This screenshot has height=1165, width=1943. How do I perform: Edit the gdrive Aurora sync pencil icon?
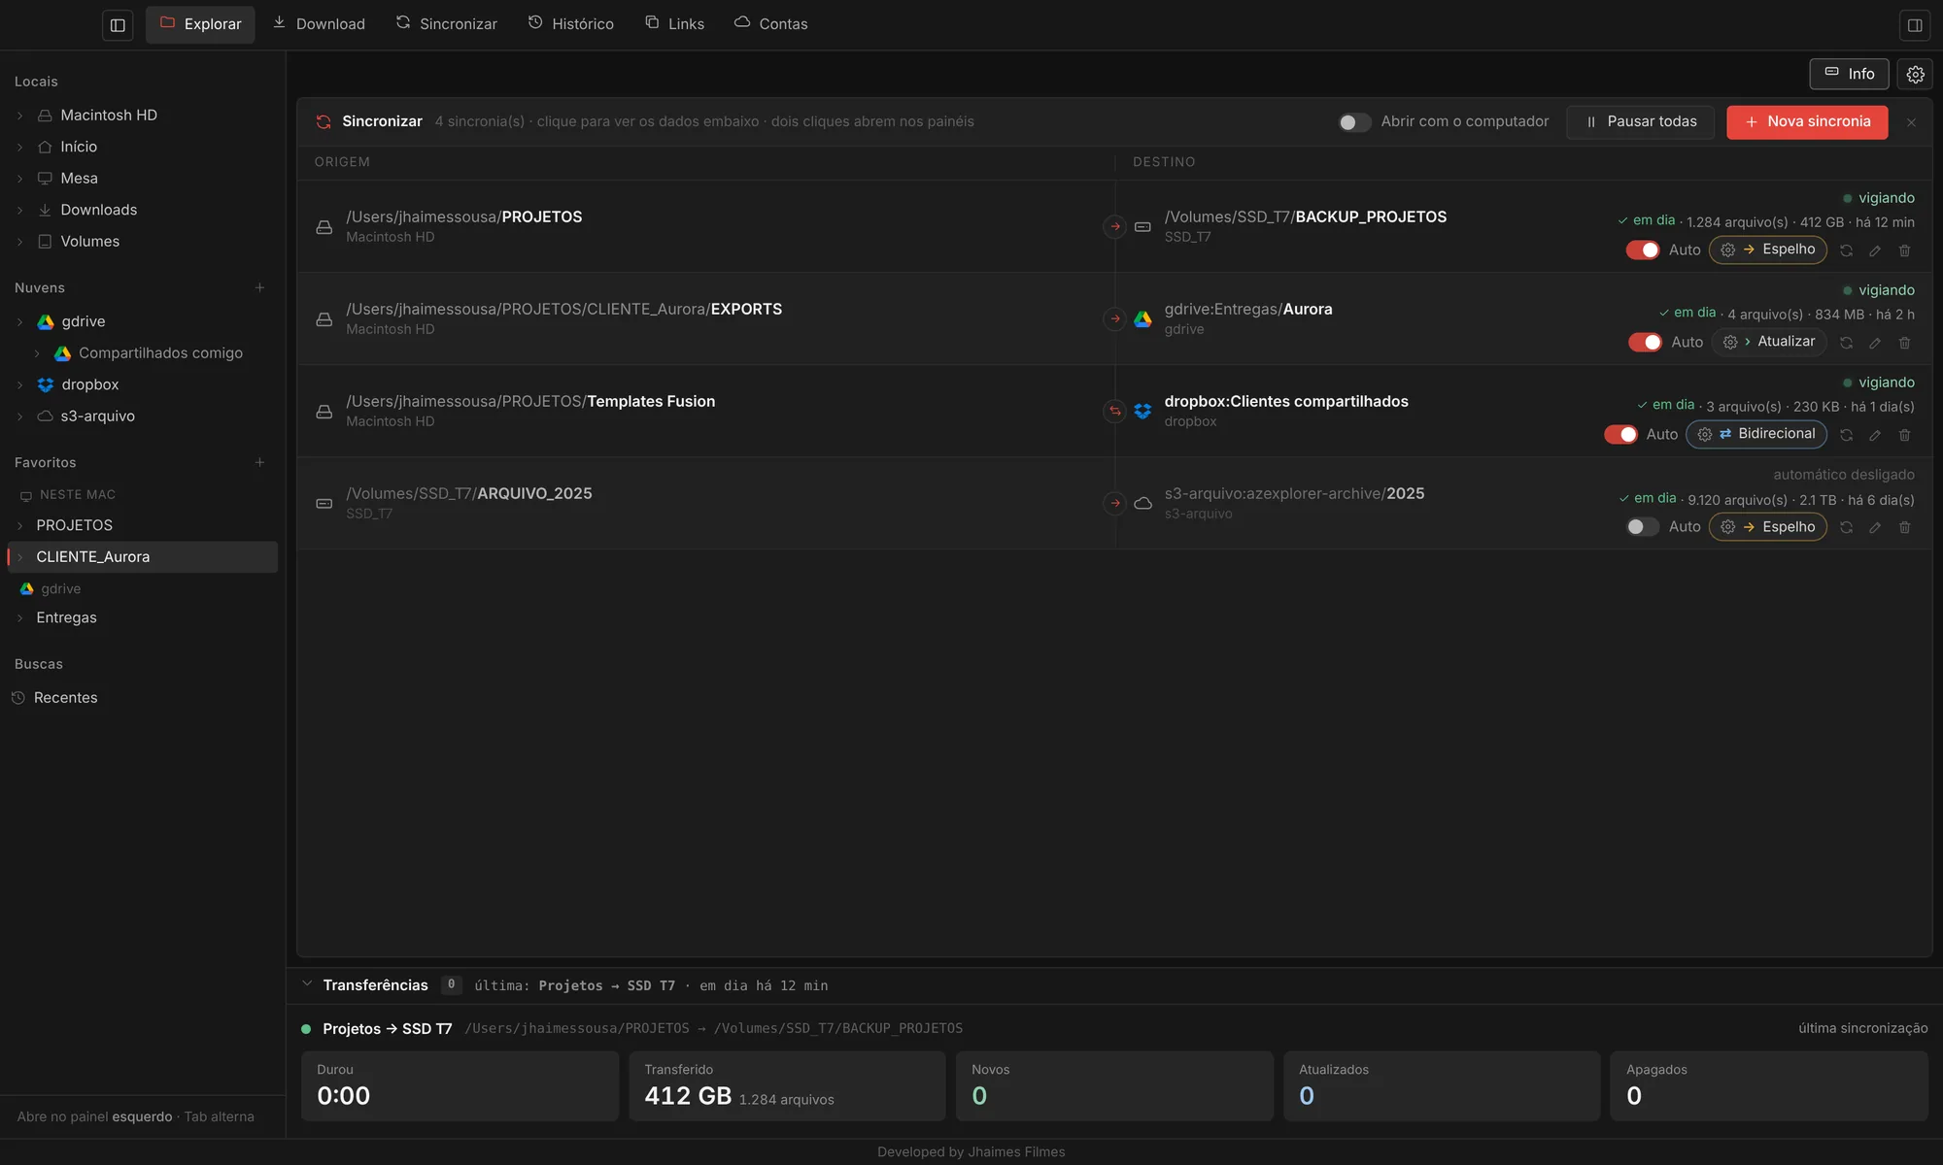(x=1875, y=343)
